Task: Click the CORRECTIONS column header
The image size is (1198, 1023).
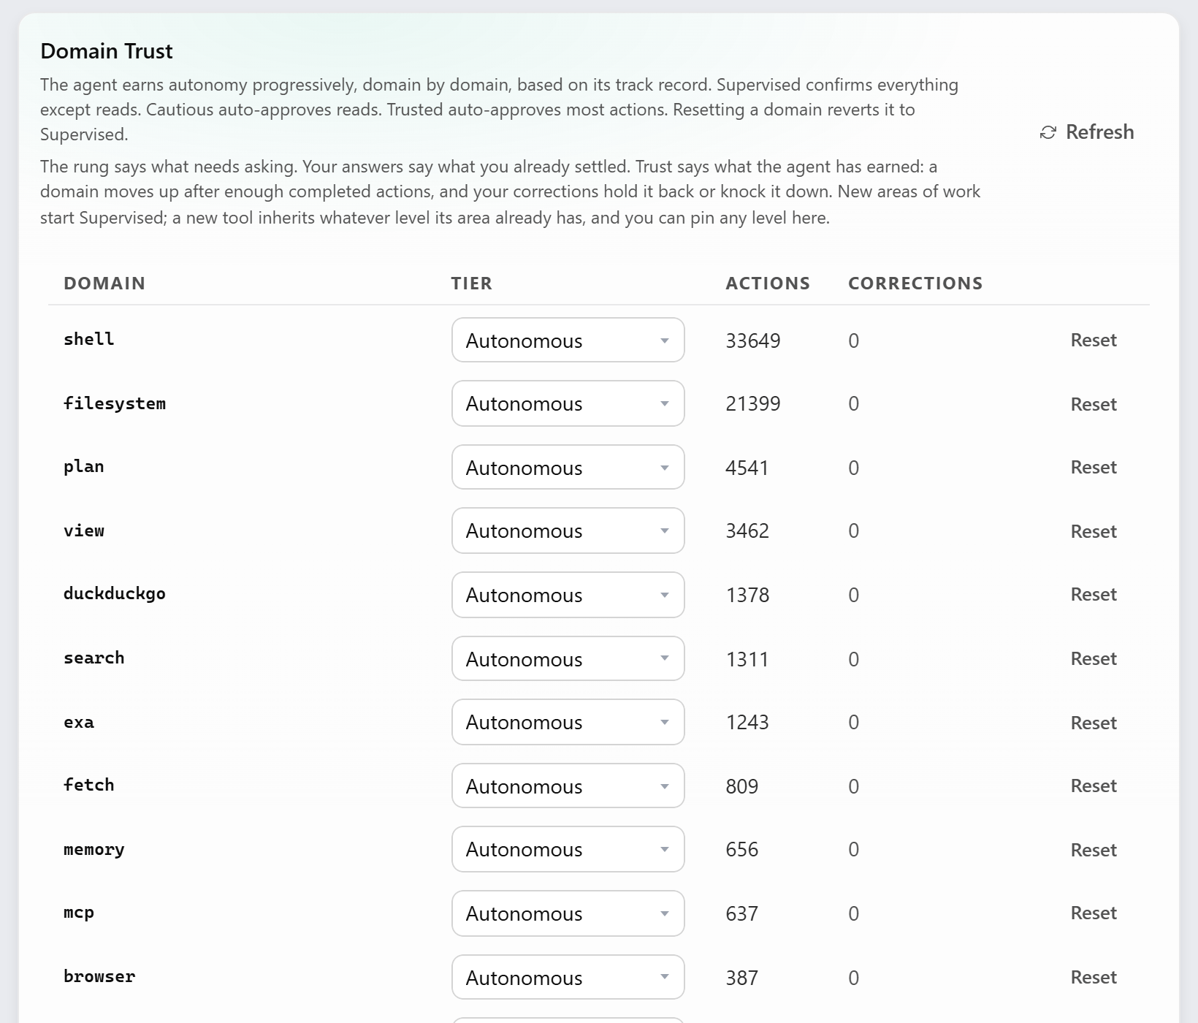Action: [x=915, y=284]
